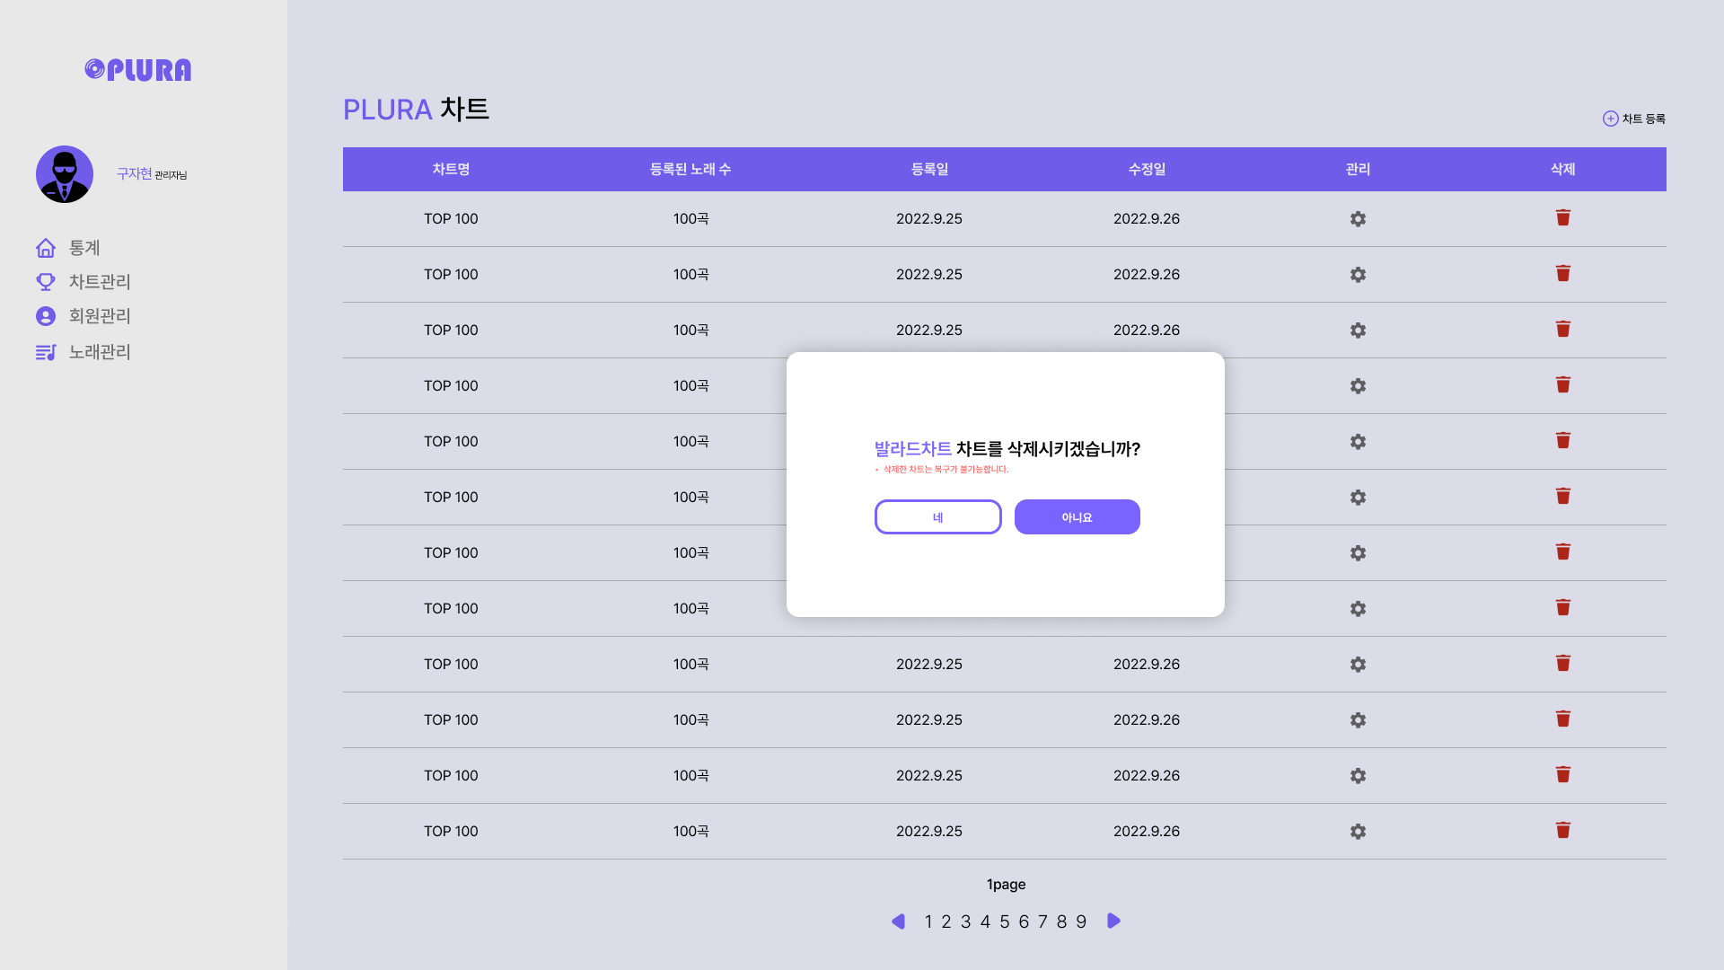Select the 회원관리 person icon
This screenshot has width=1724, height=970.
coord(46,316)
